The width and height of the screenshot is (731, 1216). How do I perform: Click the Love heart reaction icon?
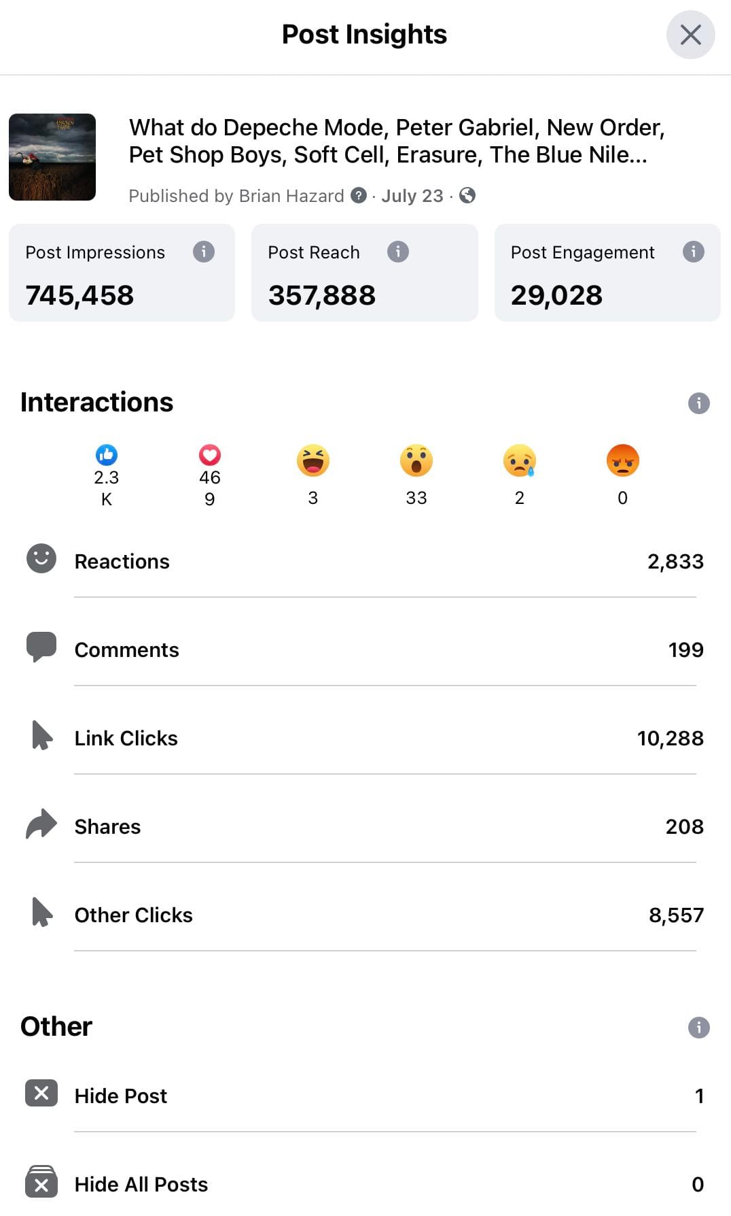210,454
